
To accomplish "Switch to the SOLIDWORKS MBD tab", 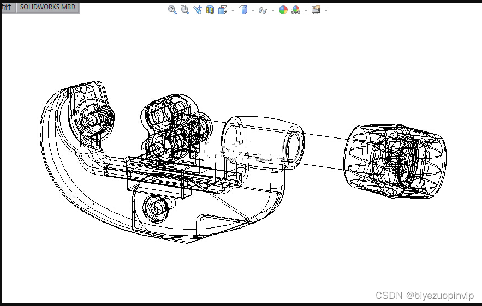I will (x=47, y=8).
